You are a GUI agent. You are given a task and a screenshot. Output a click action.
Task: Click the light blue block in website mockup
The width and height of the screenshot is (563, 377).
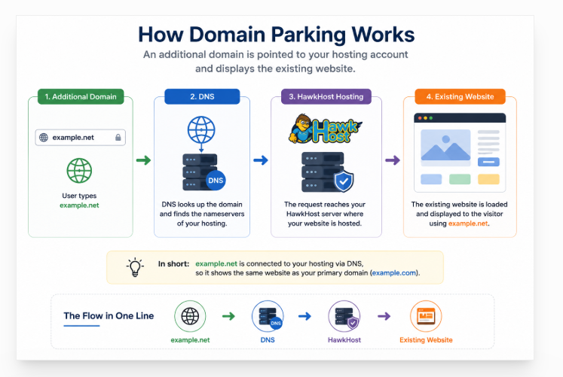tap(431, 179)
